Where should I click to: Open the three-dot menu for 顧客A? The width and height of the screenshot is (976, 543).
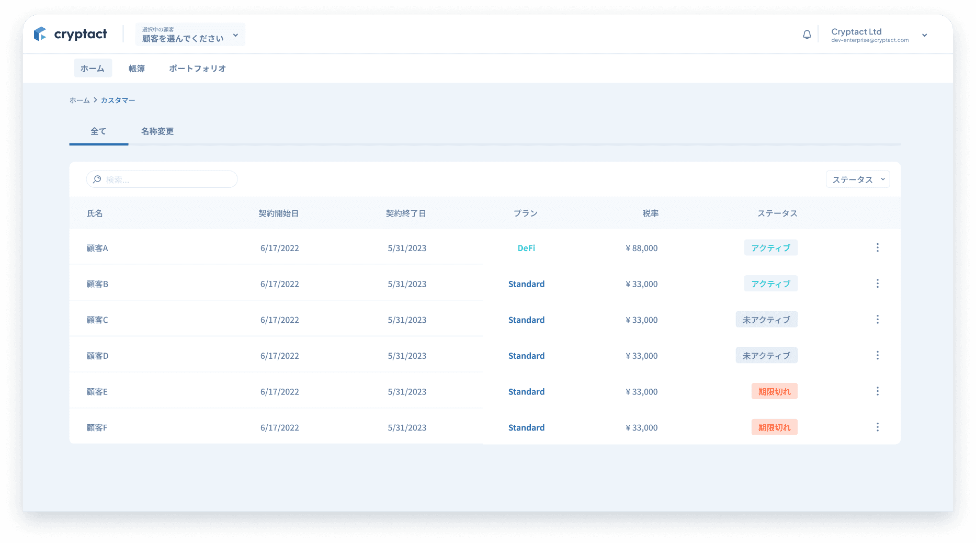(x=877, y=247)
